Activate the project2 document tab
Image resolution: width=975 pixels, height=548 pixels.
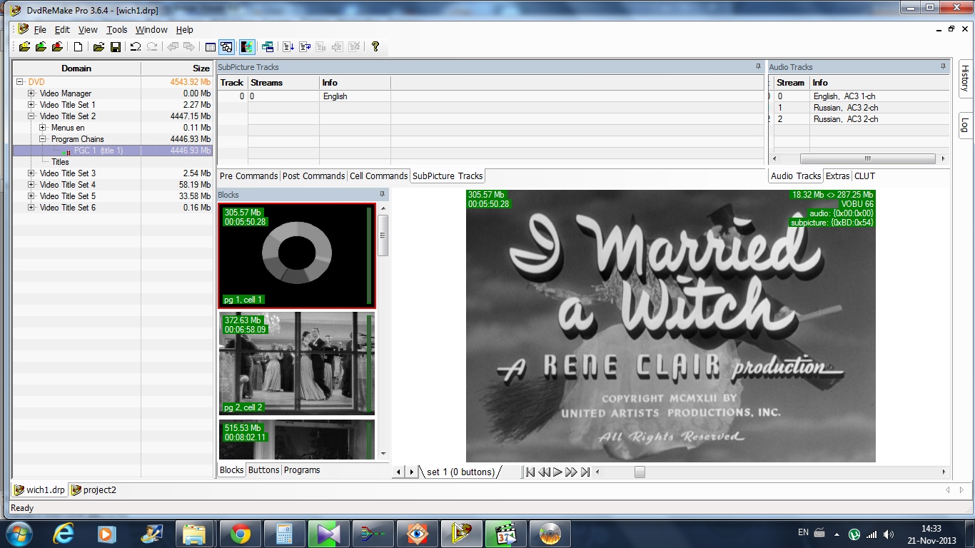(94, 489)
